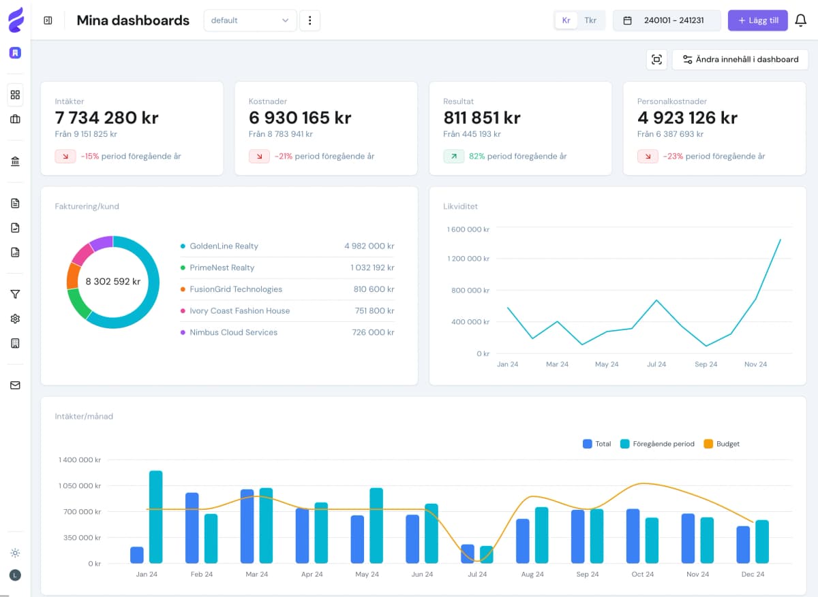
Task: Open the notification bell icon
Action: pyautogui.click(x=801, y=20)
